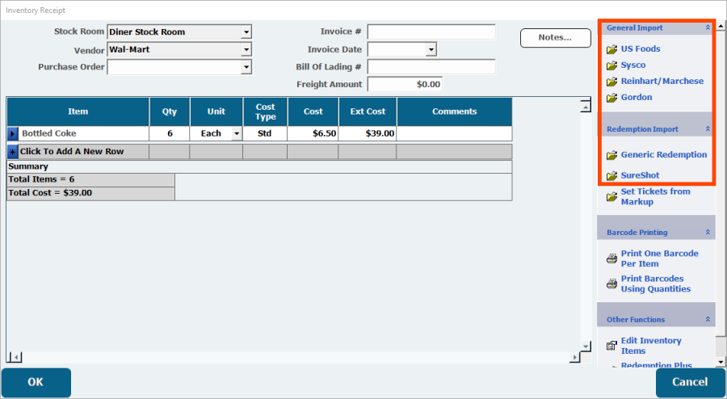Click the US Foods import folder icon
Image resolution: width=727 pixels, height=399 pixels.
pyautogui.click(x=611, y=49)
